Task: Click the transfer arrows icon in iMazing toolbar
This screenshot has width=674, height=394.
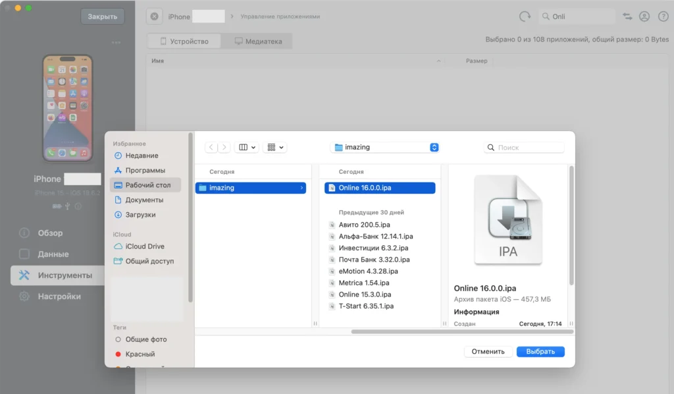Action: (x=627, y=16)
